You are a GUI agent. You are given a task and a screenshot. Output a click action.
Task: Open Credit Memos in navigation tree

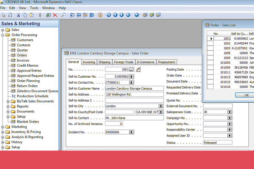click(28, 65)
